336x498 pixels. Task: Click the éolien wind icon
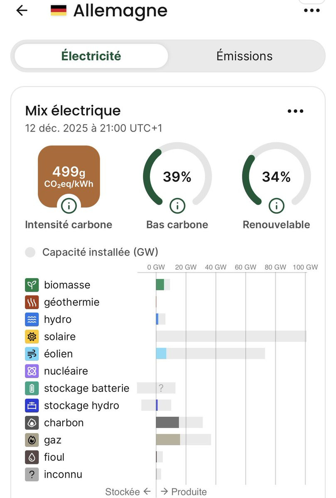[x=32, y=354]
